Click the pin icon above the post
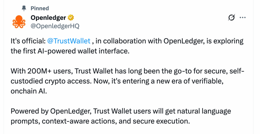The width and height of the screenshot is (260, 134). point(24,8)
